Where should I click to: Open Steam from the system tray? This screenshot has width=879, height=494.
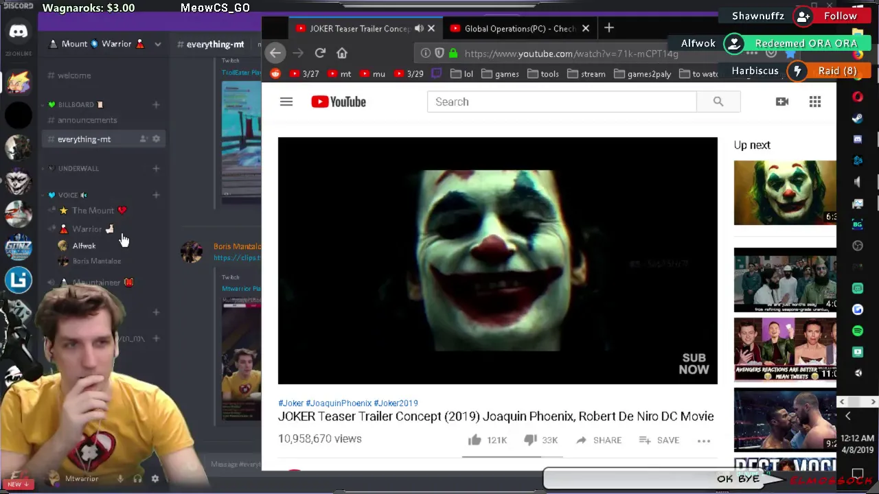pyautogui.click(x=858, y=118)
